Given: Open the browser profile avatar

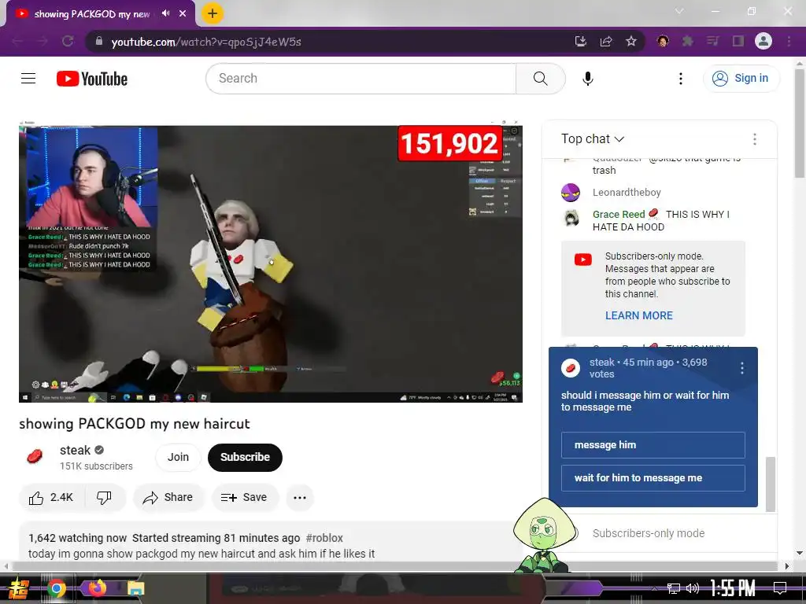Looking at the screenshot, I should pyautogui.click(x=763, y=41).
